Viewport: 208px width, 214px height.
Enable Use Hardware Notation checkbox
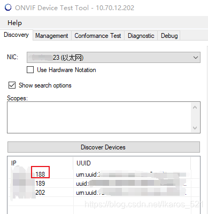[x=30, y=70]
